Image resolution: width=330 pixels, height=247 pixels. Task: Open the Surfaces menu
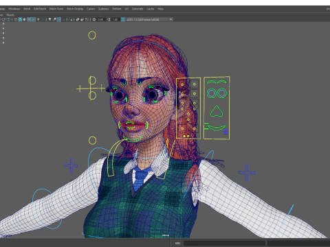pyautogui.click(x=103, y=9)
